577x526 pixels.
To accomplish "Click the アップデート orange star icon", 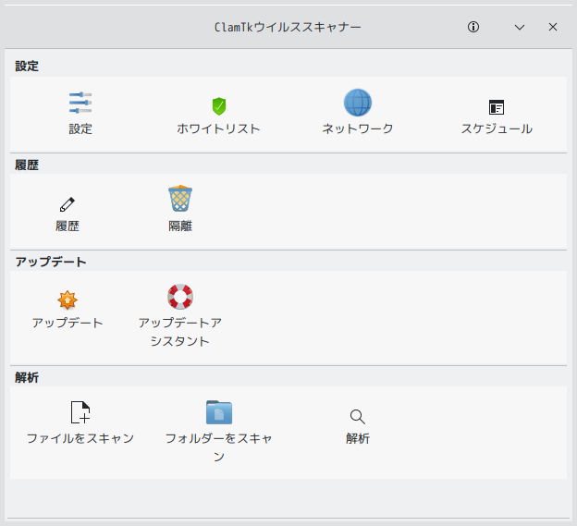I will click(x=68, y=300).
